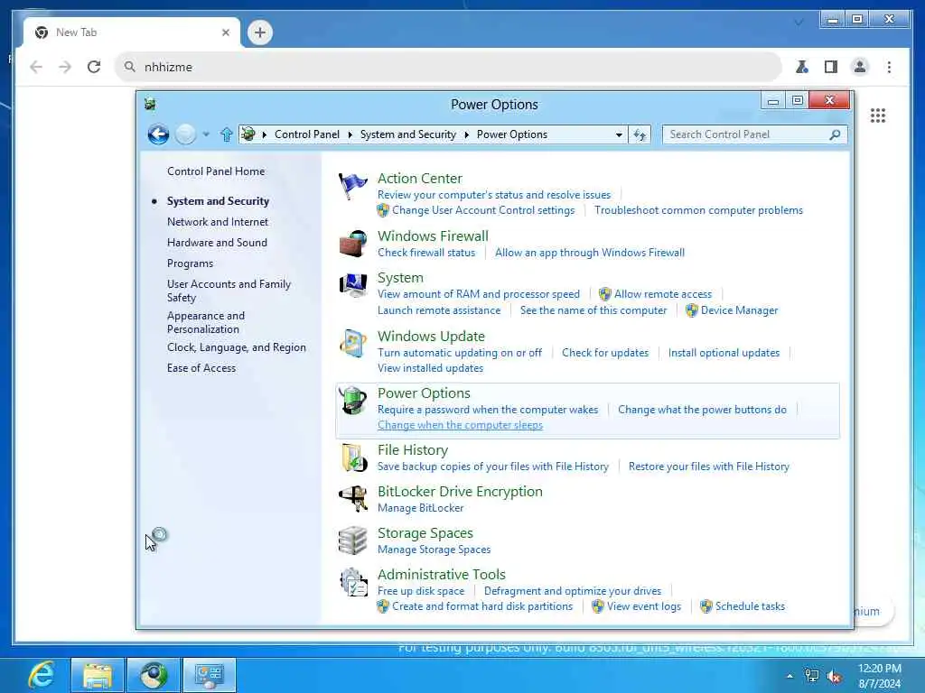Open recent pages dropdown arrow
Screen dimensions: 925x693
click(205, 135)
